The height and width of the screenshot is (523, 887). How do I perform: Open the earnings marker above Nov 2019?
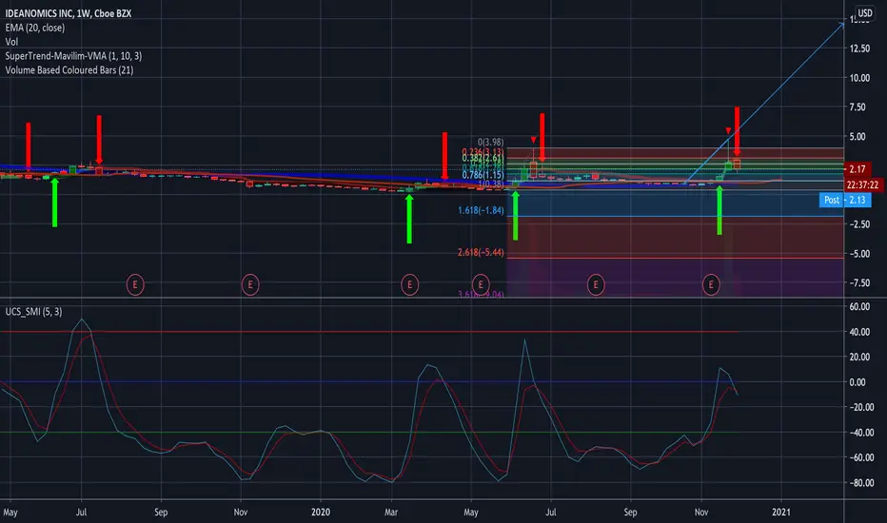[250, 284]
